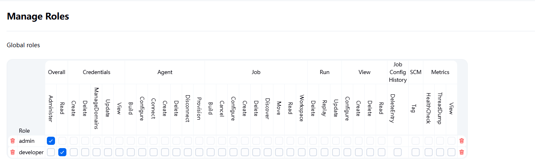Check Metrics HealthCheck for admin role
Screen dimensions: 535x166
429,141
